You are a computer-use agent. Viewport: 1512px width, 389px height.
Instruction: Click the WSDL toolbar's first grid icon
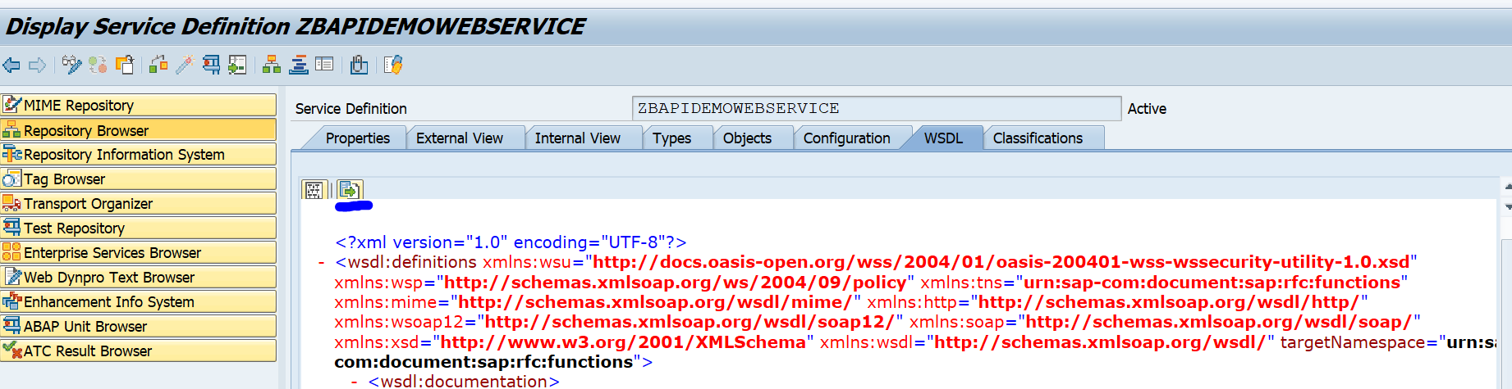coord(314,190)
